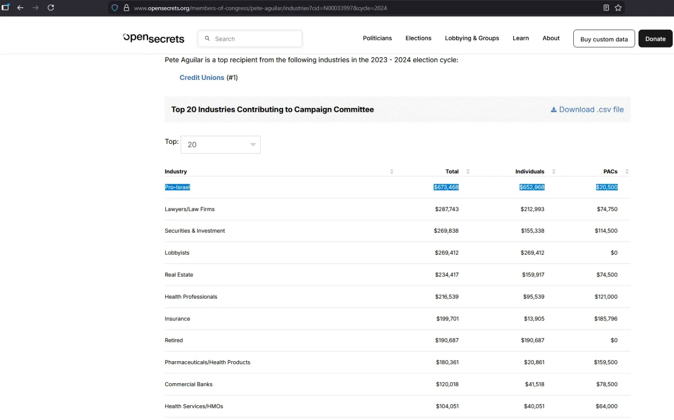Click the Real Estate row label
Screen dimensions: 674x420
tap(179, 275)
